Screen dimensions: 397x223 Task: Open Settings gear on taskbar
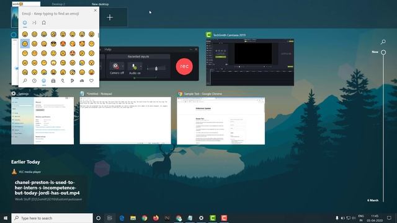pyautogui.click(x=201, y=218)
